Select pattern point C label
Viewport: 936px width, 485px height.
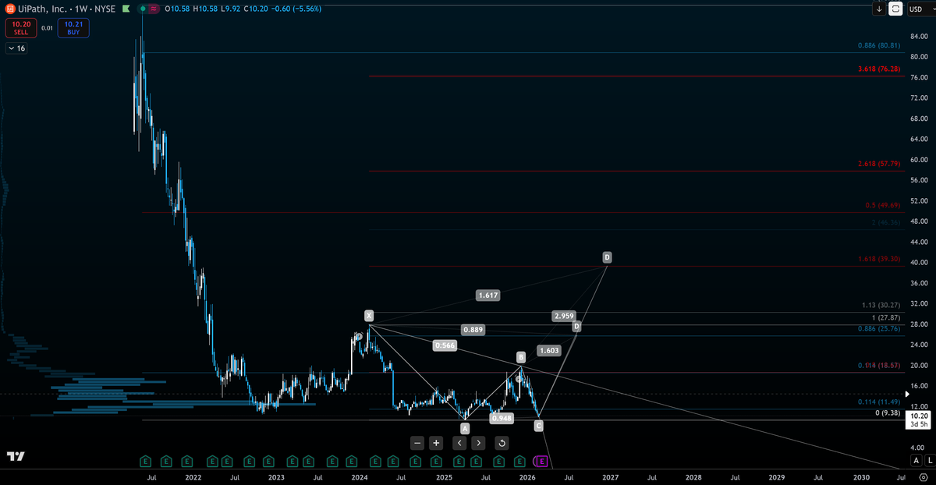click(538, 426)
